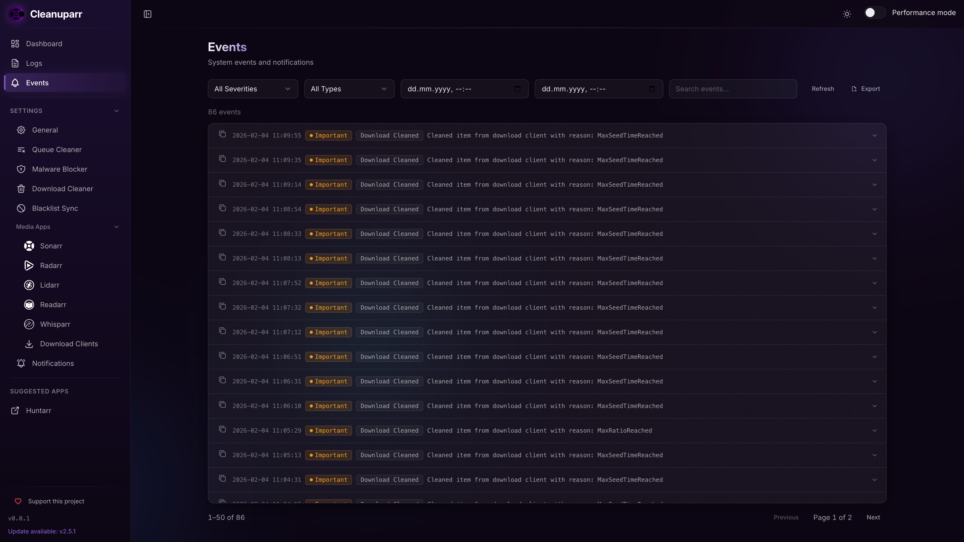Image resolution: width=964 pixels, height=542 pixels.
Task: Focus the Search events field
Action: (x=733, y=89)
